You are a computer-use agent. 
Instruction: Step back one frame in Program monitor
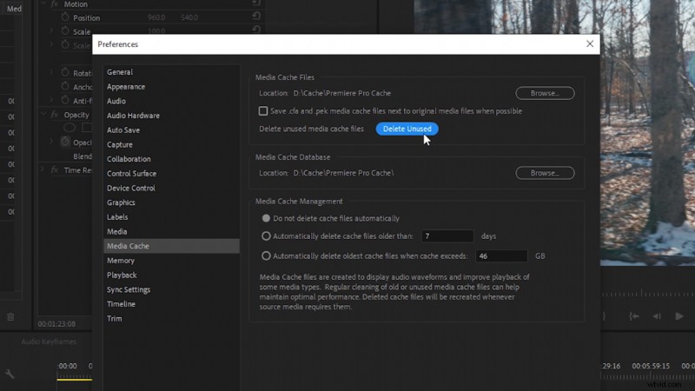coord(657,316)
